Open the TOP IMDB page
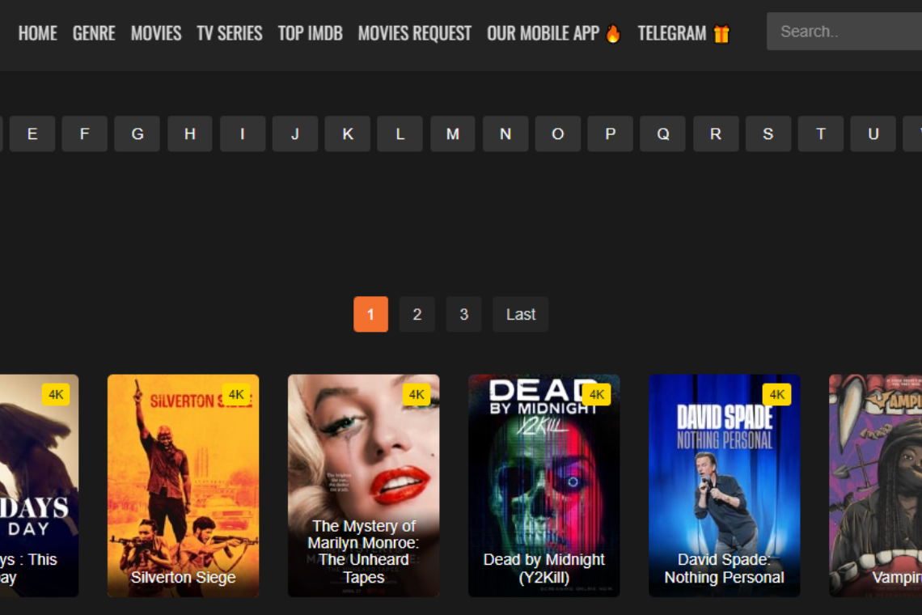This screenshot has height=615, width=922. pyautogui.click(x=310, y=33)
